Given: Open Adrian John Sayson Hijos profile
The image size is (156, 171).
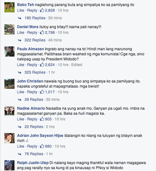Looking at the screenshot, I should [x=40, y=136].
